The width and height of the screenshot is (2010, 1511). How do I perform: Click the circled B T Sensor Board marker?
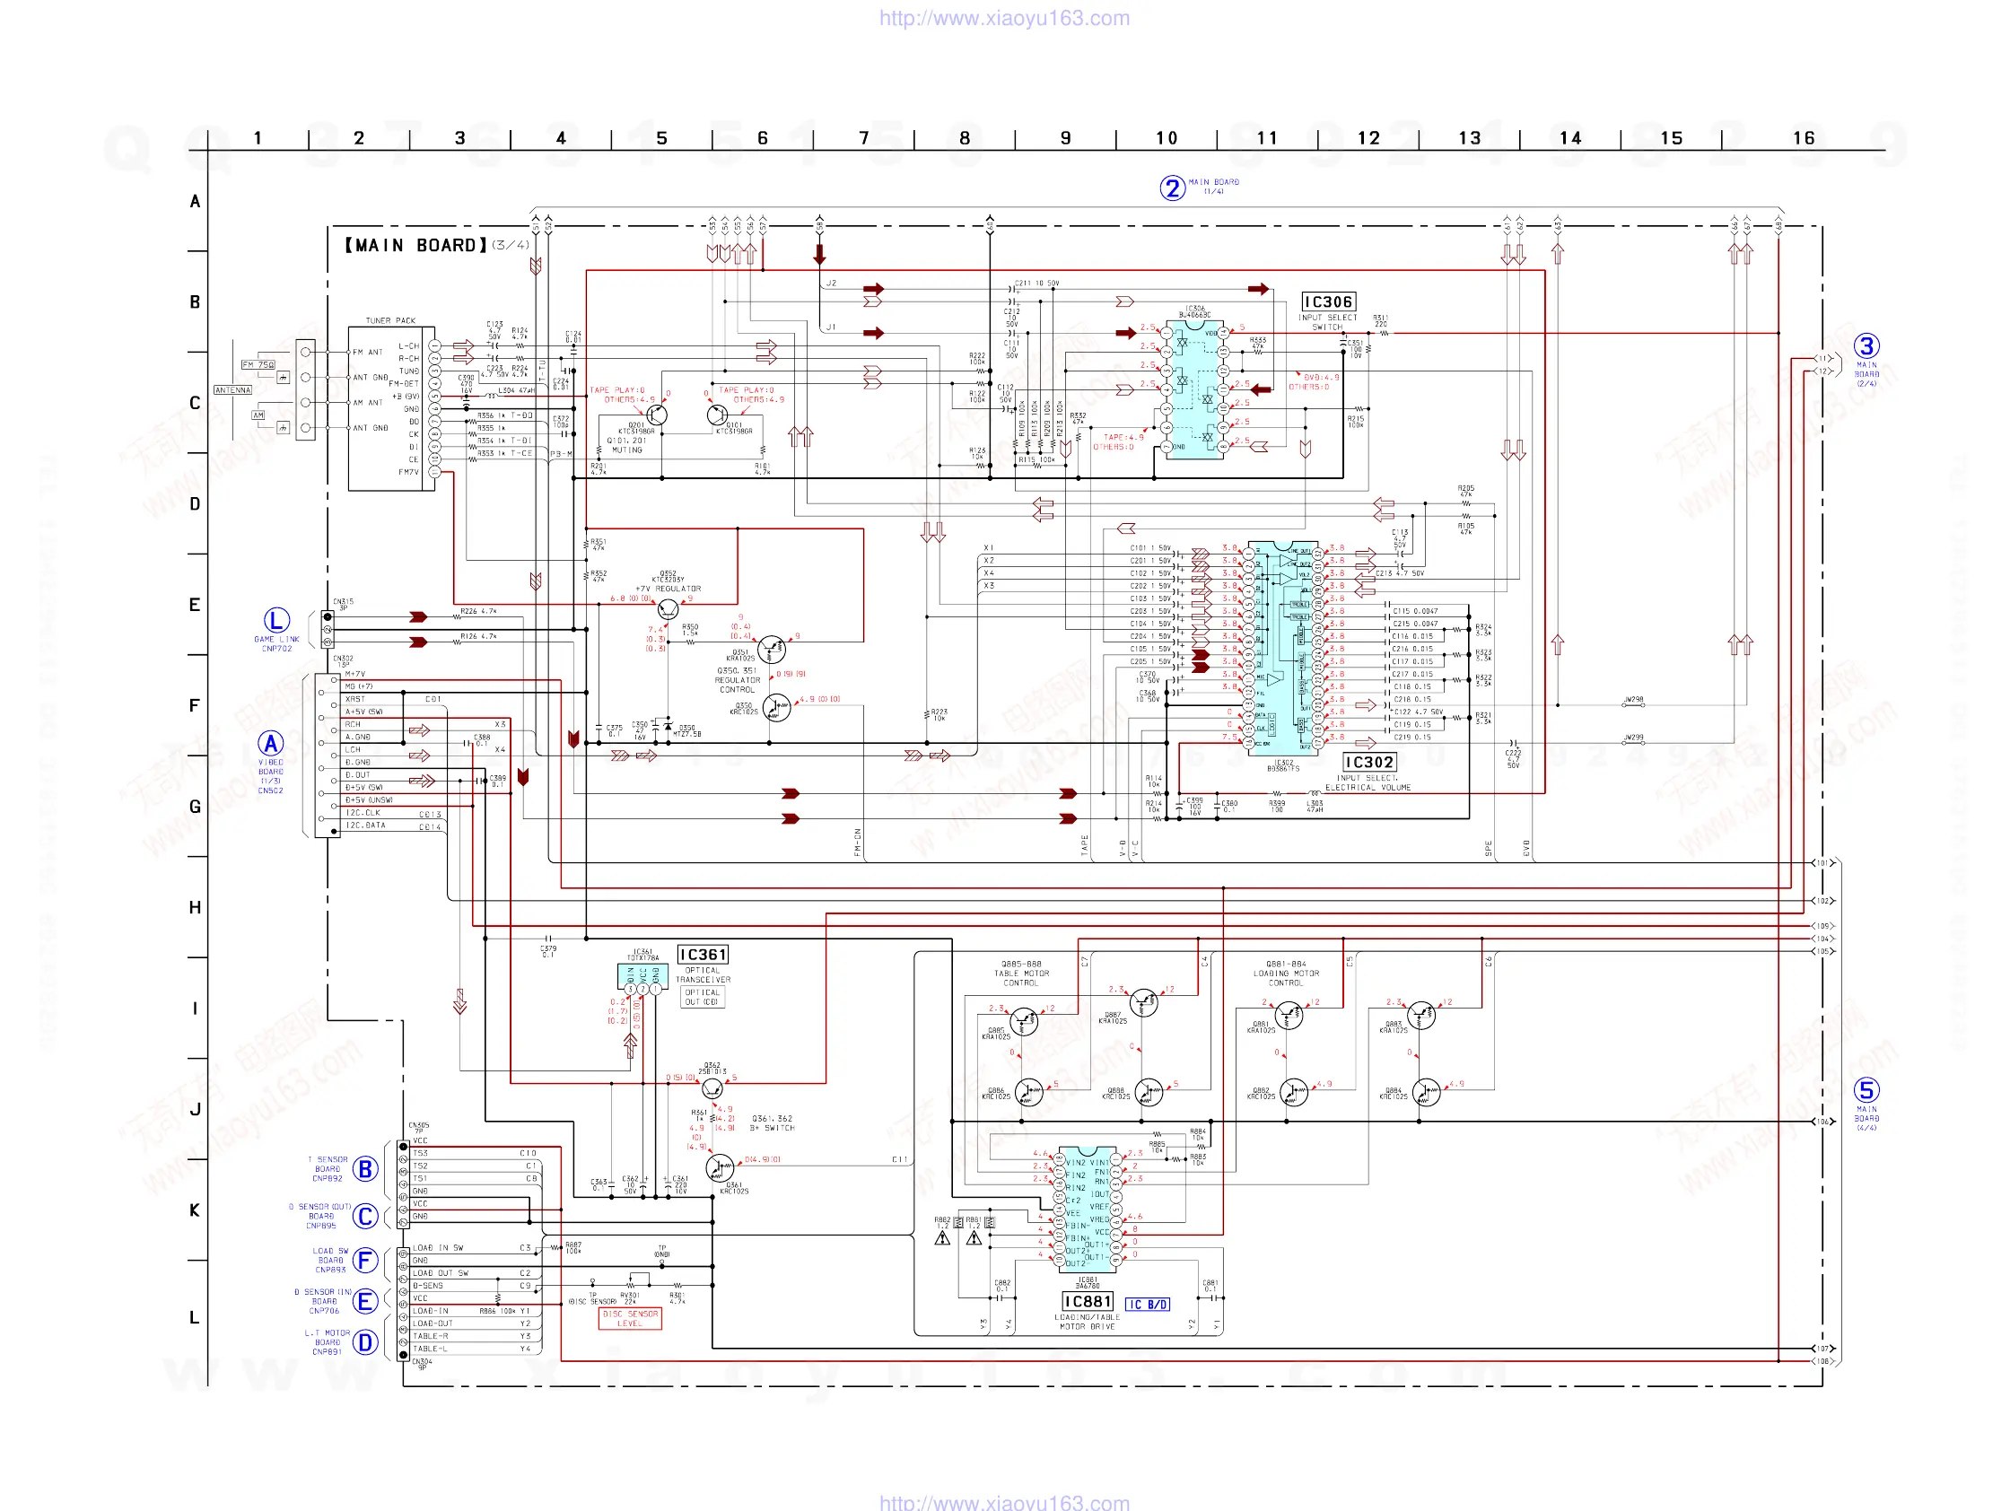pyautogui.click(x=365, y=1169)
